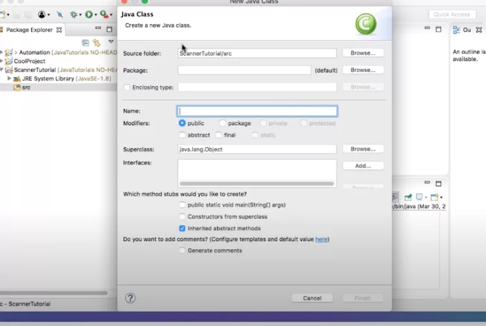Open the 'here' templates link
Viewport: 486px width, 326px height.
coord(321,239)
